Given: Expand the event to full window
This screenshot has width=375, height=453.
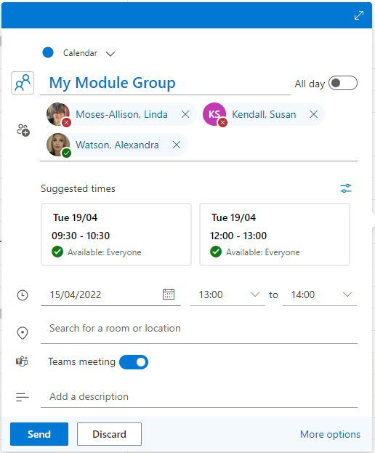Looking at the screenshot, I should (x=359, y=15).
